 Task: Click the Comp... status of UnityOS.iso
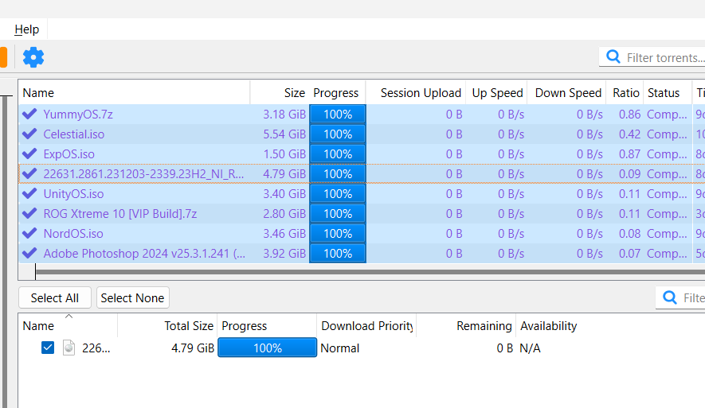[667, 193]
